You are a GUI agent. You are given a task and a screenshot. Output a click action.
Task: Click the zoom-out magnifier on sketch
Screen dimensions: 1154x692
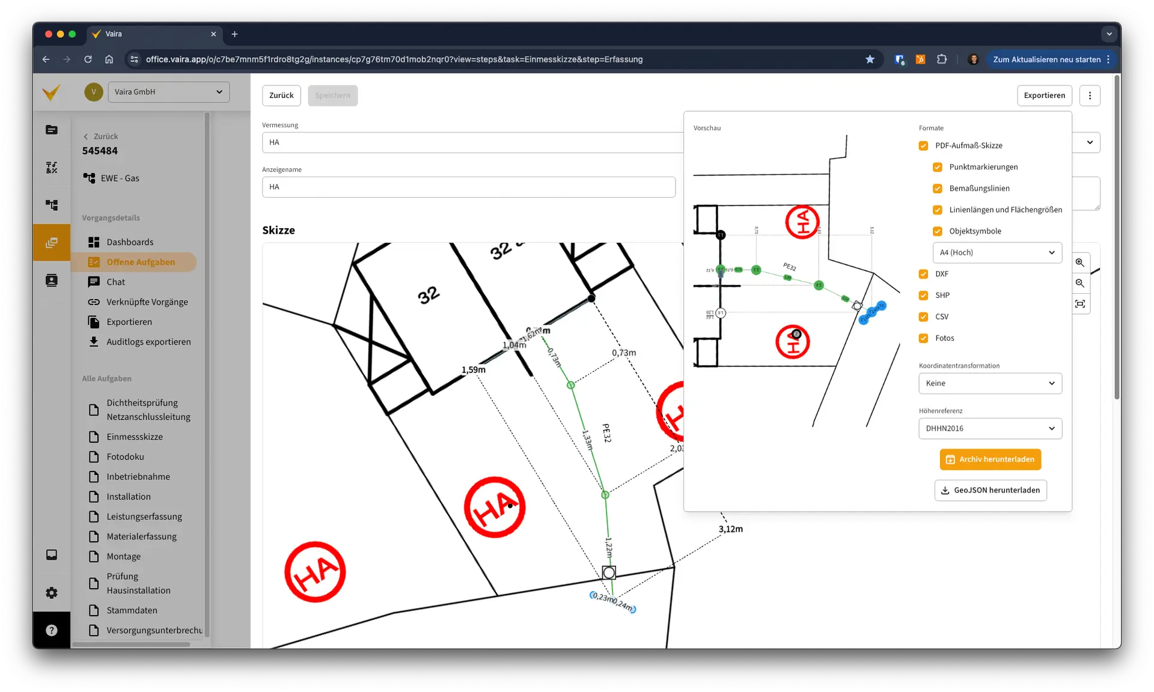click(1079, 283)
